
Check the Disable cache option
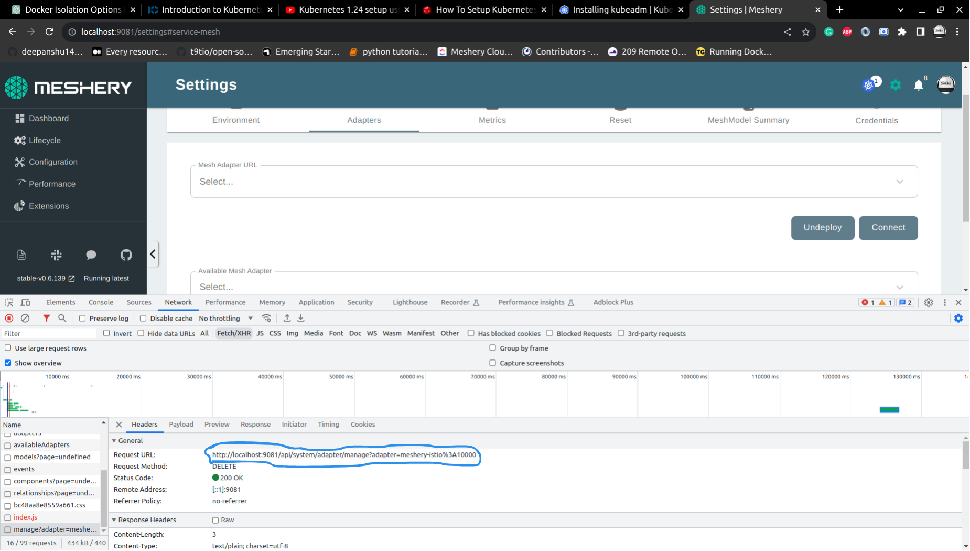(x=143, y=318)
